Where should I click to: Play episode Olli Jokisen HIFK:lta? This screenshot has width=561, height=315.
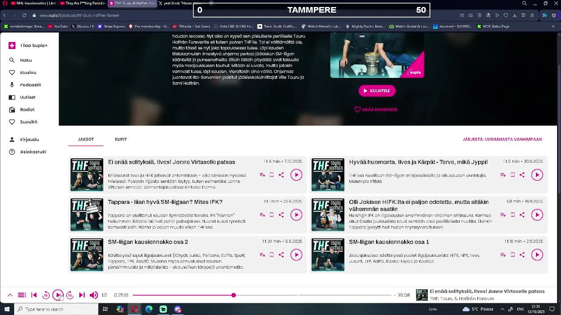coord(537,215)
